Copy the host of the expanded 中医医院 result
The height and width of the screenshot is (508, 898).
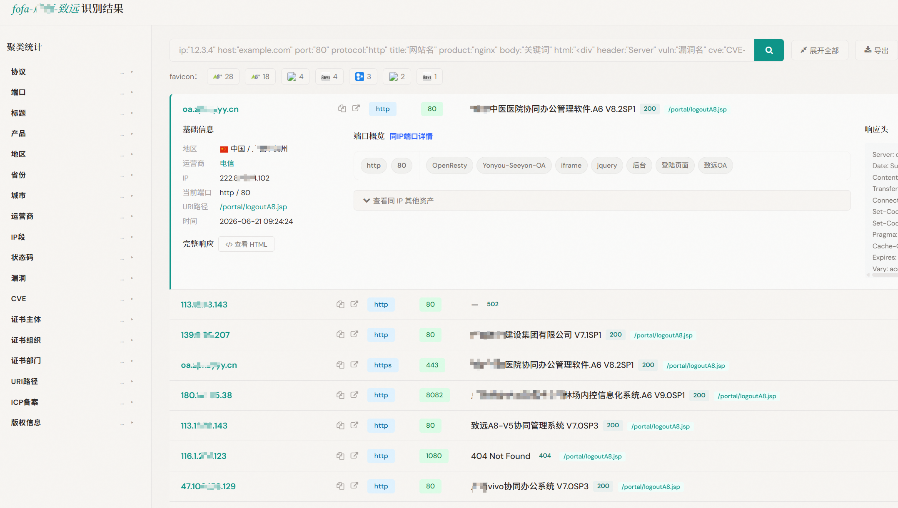click(342, 109)
